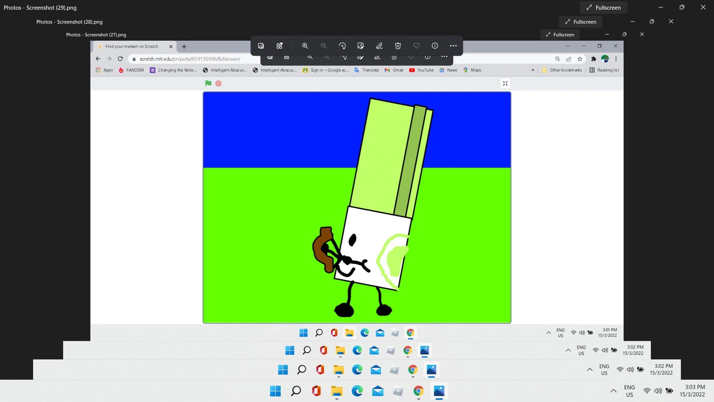This screenshot has width=714, height=402.
Task: Open the three-dots See more menu
Action: point(453,46)
